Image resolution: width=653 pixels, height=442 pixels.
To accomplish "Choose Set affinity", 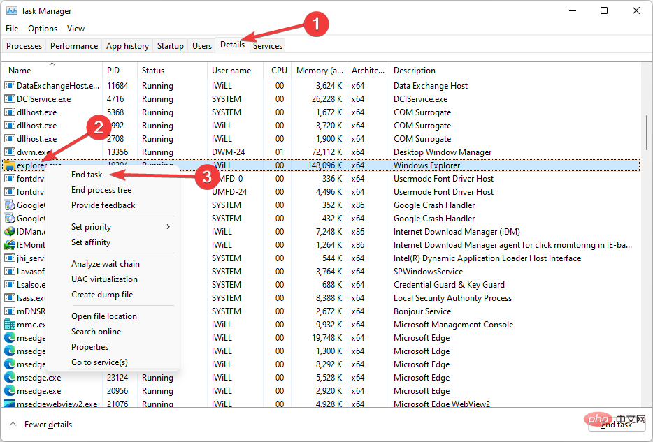I will tap(91, 242).
